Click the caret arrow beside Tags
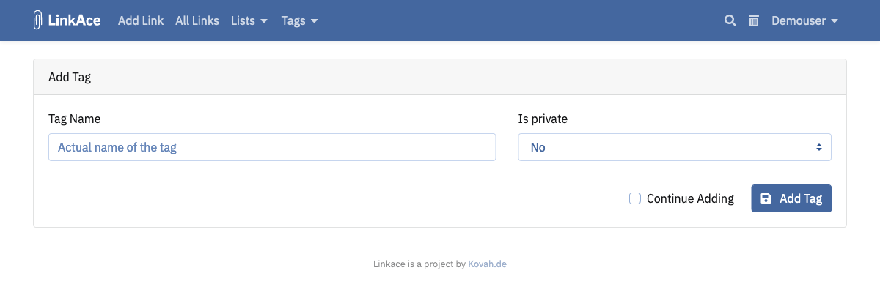880x306 pixels. tap(315, 21)
